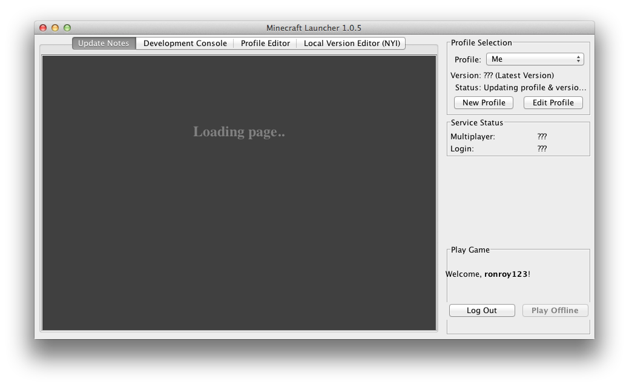
Task: Click the New Profile button
Action: coord(483,103)
